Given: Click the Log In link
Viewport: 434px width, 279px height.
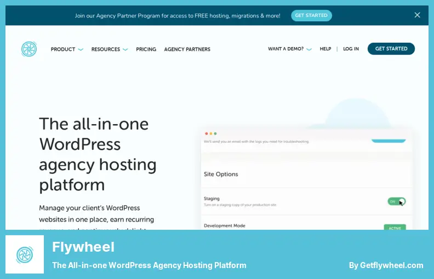Looking at the screenshot, I should click(351, 49).
